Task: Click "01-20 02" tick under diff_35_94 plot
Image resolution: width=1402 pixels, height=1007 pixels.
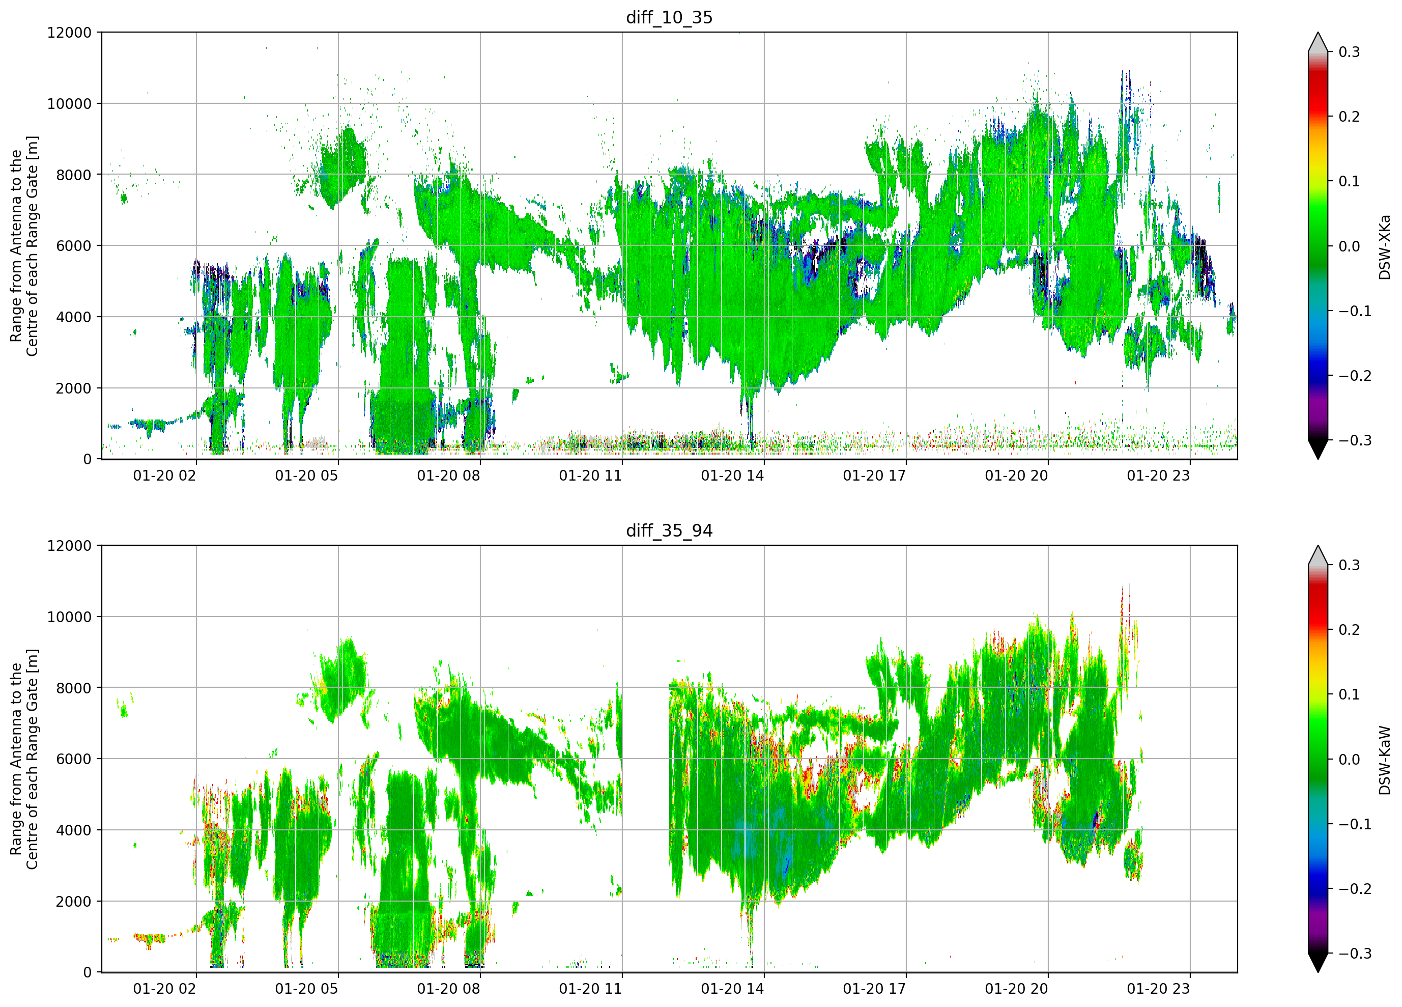Action: [x=164, y=989]
